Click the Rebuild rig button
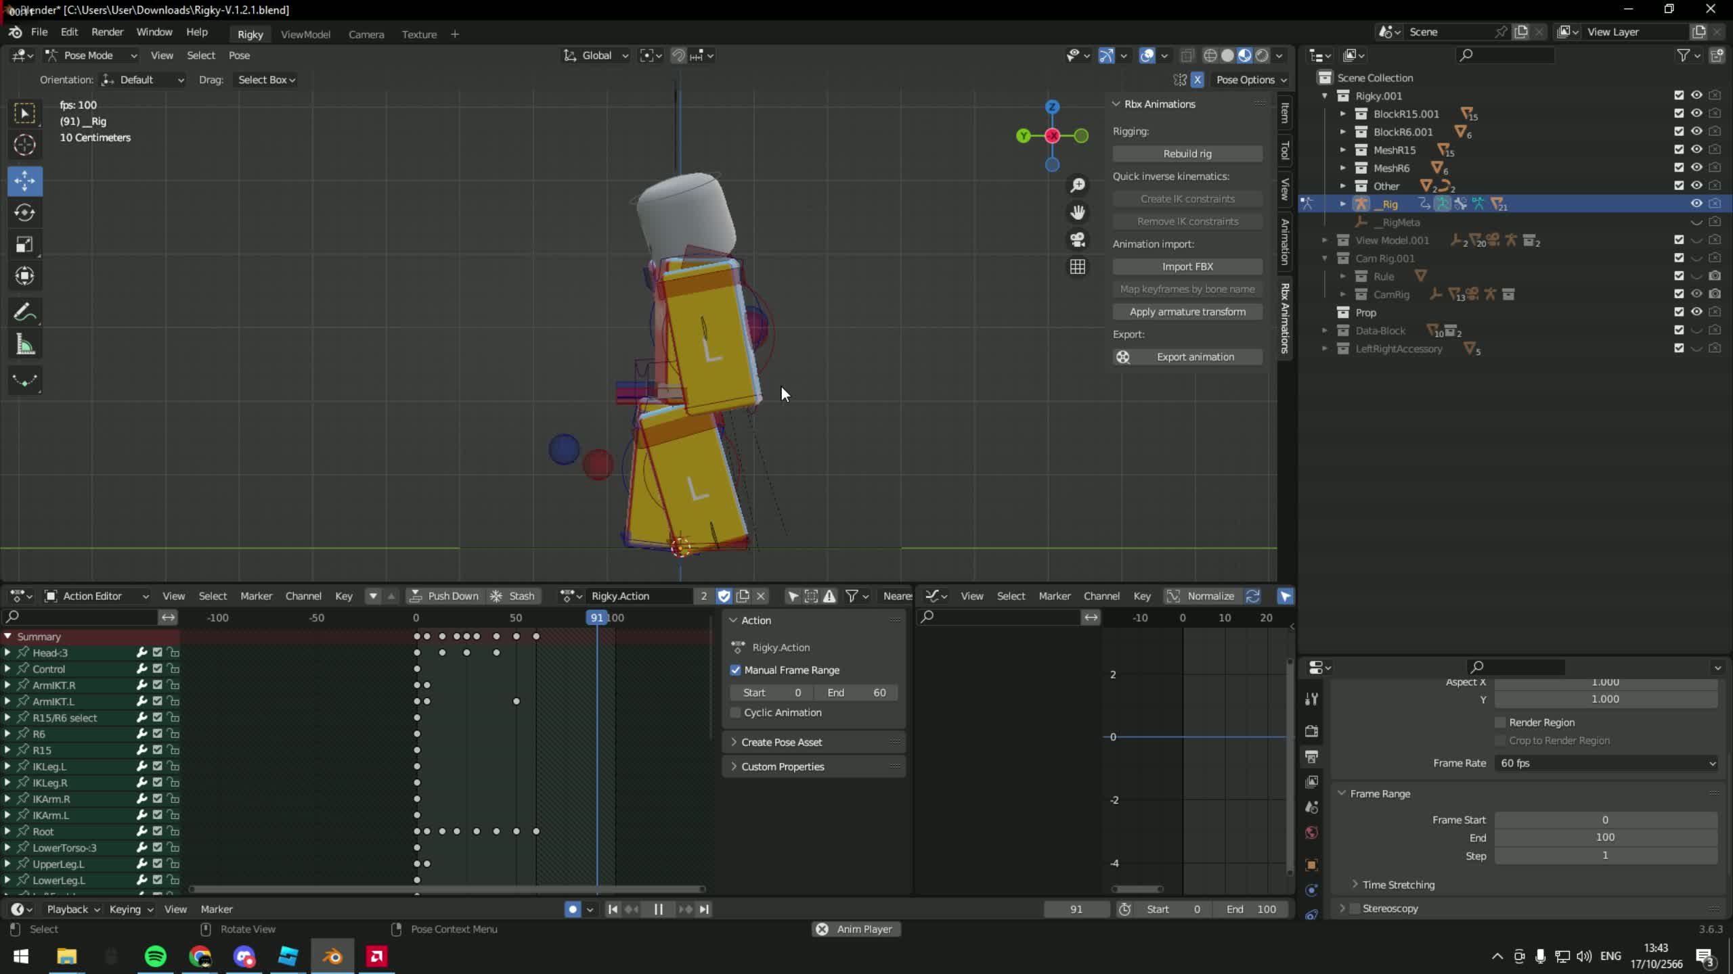Screen dimensions: 1733x974 point(1187,154)
